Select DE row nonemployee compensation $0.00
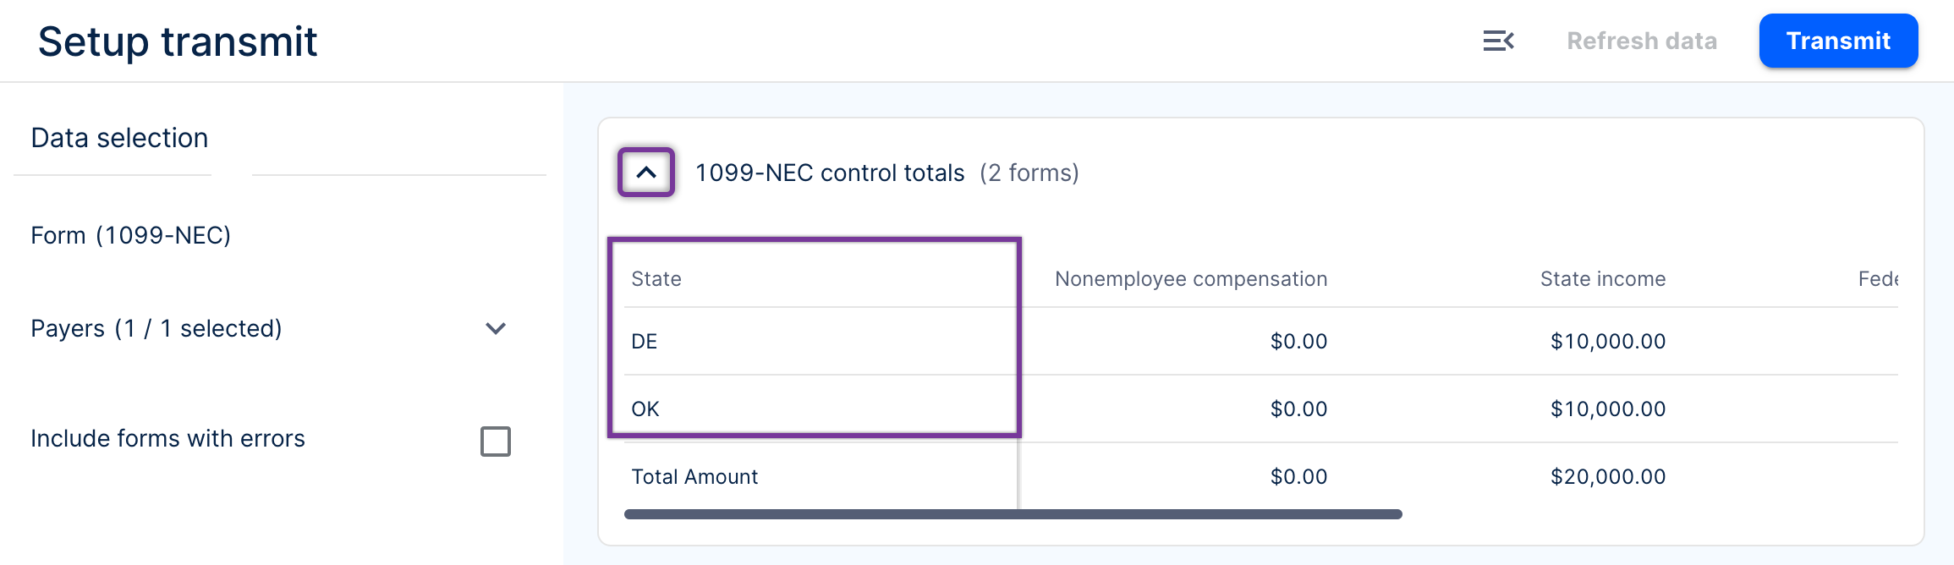This screenshot has height=565, width=1954. click(1298, 341)
